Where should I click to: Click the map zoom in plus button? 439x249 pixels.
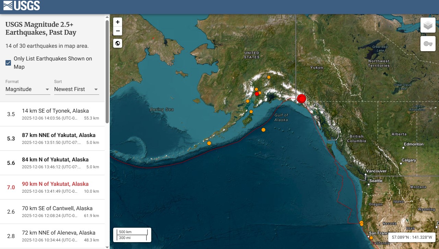[118, 22]
